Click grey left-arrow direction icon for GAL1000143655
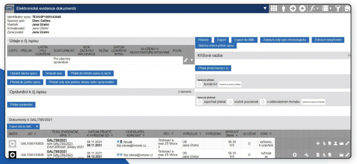This screenshot has width=357, height=164. click(x=13, y=143)
